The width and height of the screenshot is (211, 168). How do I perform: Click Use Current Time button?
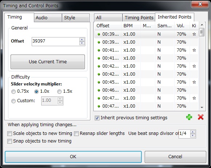point(48,62)
